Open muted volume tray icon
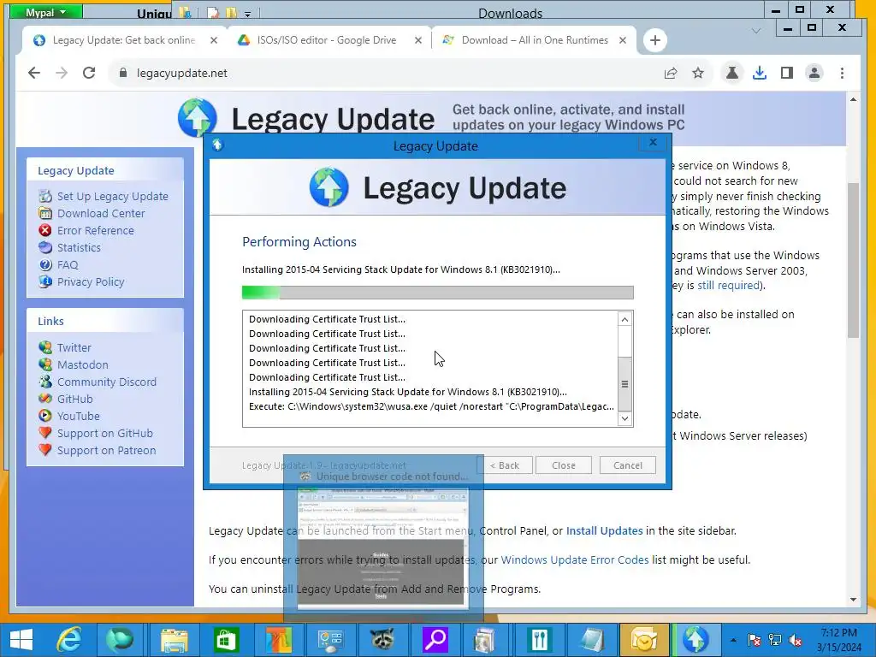This screenshot has height=657, width=876. point(795,640)
